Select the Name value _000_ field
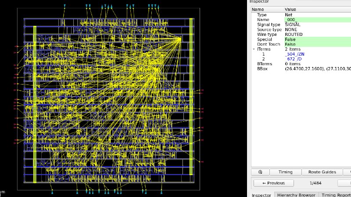351x197 pixels. (x=317, y=20)
